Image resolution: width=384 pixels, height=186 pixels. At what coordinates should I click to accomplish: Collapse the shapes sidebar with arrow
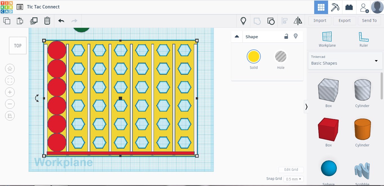click(x=306, y=107)
